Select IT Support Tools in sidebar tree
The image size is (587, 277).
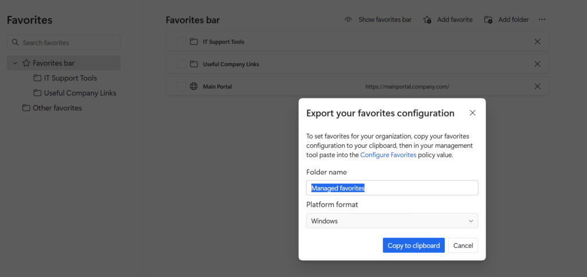click(71, 78)
